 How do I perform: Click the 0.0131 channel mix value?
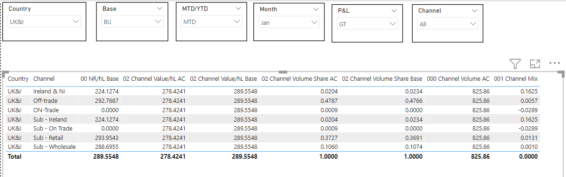(529, 138)
